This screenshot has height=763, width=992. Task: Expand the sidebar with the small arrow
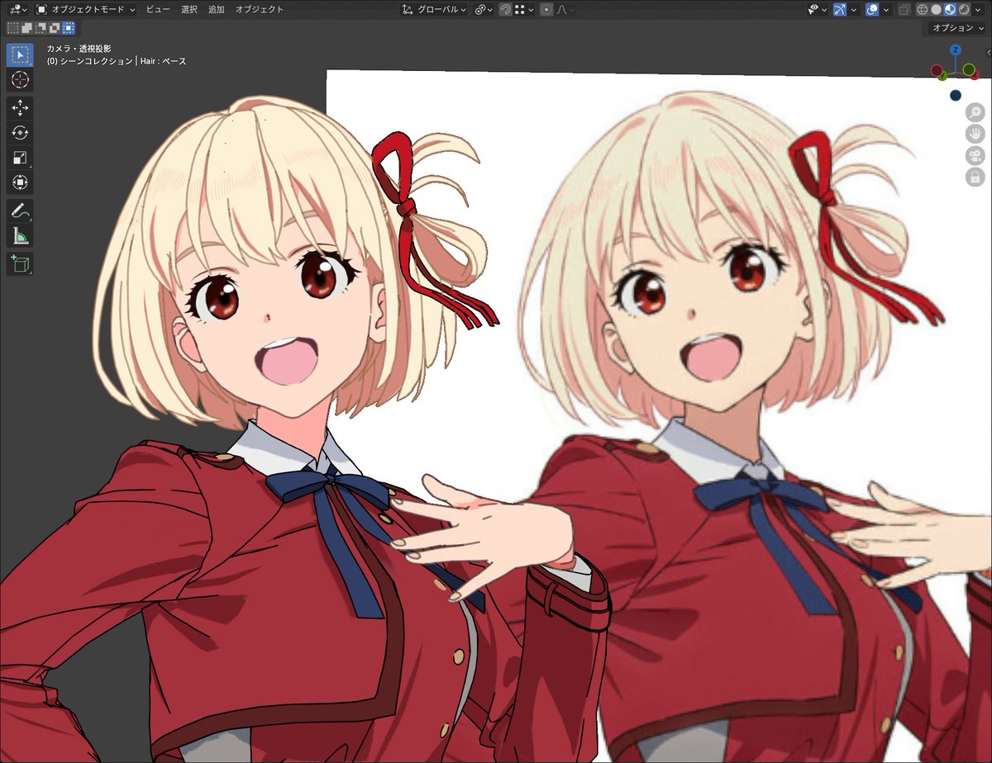[x=989, y=52]
